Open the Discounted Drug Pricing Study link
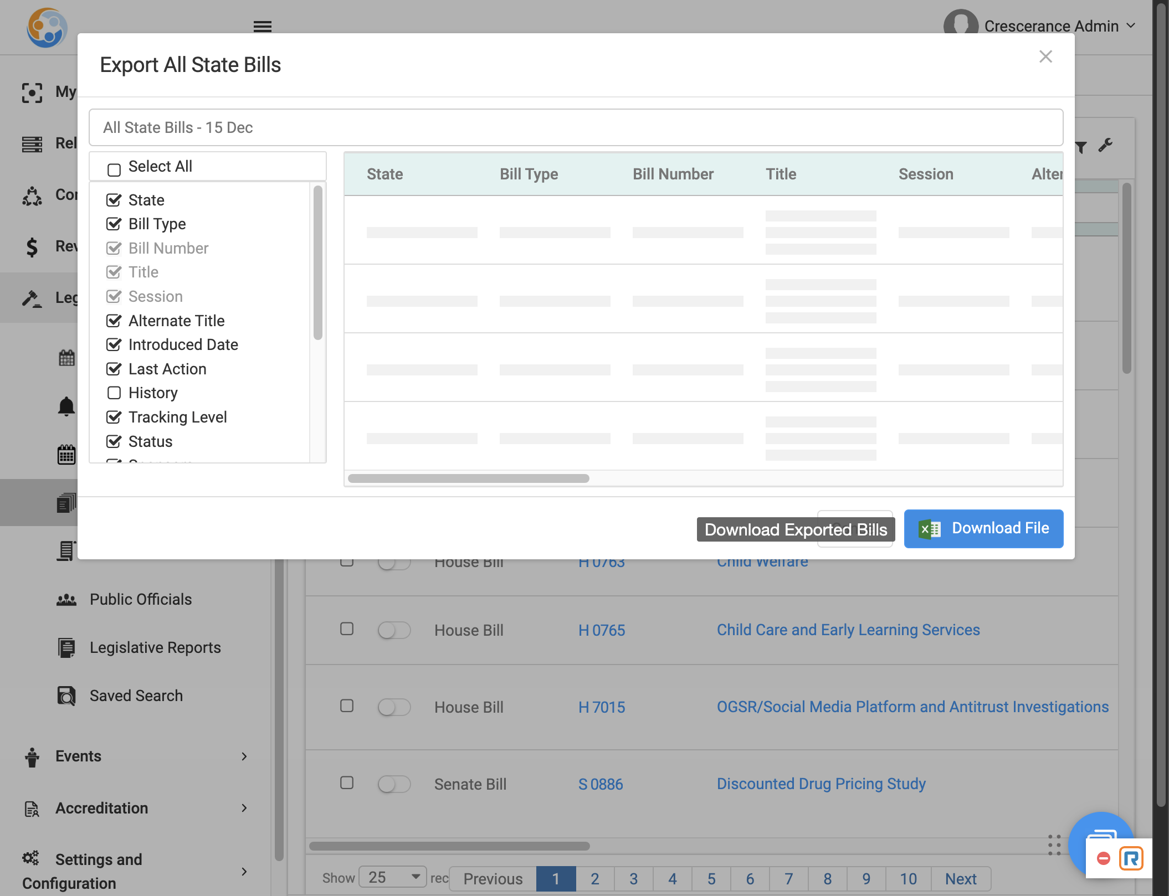 pos(821,784)
